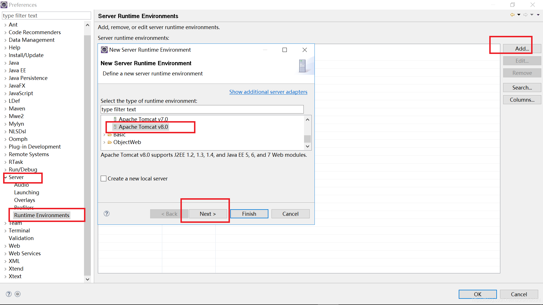Image resolution: width=543 pixels, height=305 pixels.
Task: Click the Preferences window icon in the title bar
Action: click(x=4, y=5)
